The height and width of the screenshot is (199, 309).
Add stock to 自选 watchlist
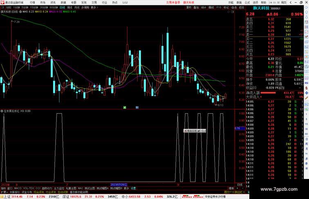[234, 7]
